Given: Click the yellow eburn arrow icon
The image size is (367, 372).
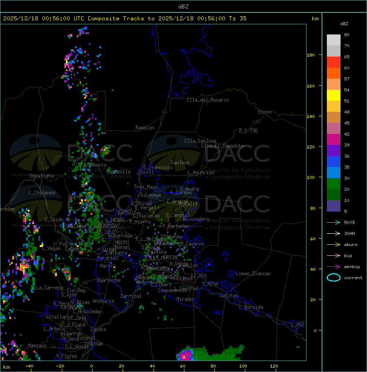Looking at the screenshot, I should pos(333,245).
